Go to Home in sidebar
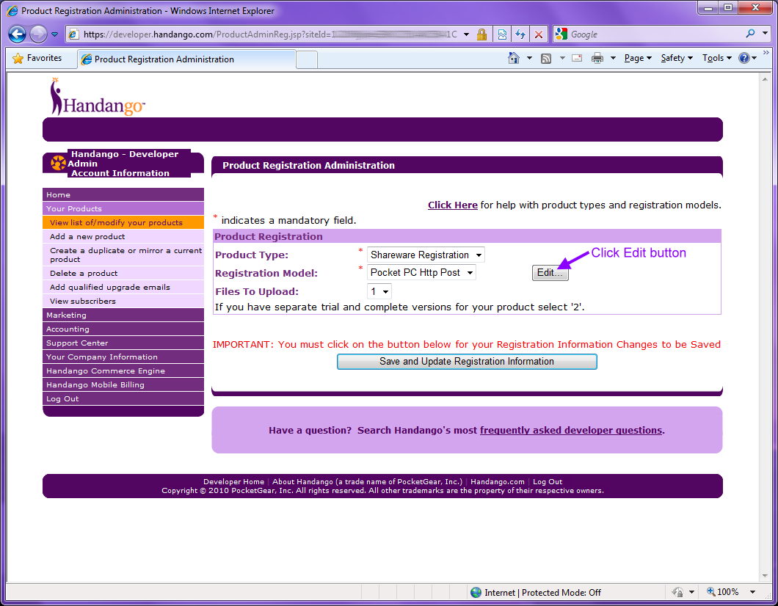The height and width of the screenshot is (606, 778). pyautogui.click(x=123, y=194)
